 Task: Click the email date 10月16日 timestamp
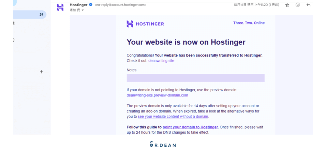click(x=256, y=5)
